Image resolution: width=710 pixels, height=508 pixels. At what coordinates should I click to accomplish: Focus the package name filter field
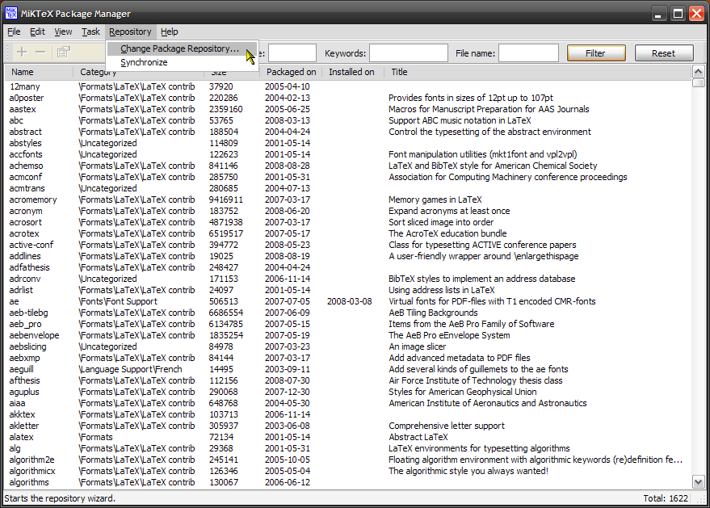pyautogui.click(x=292, y=53)
